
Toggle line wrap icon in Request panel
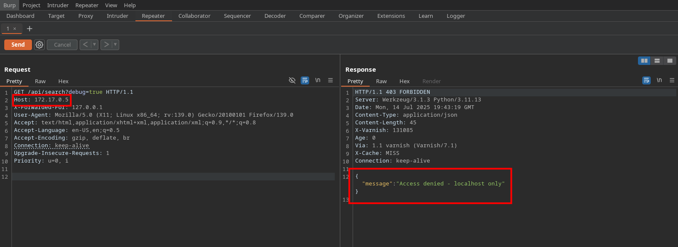(x=305, y=80)
